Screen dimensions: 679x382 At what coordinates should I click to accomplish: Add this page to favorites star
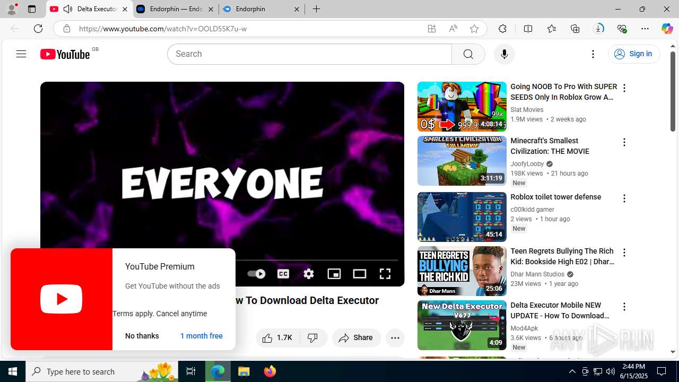(x=474, y=29)
